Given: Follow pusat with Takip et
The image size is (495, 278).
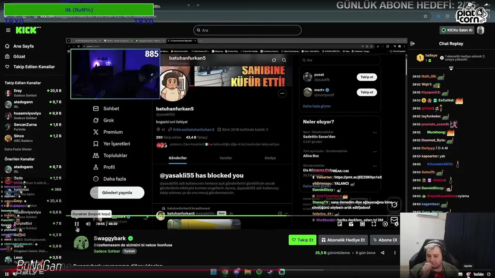Looking at the screenshot, I should [367, 77].
